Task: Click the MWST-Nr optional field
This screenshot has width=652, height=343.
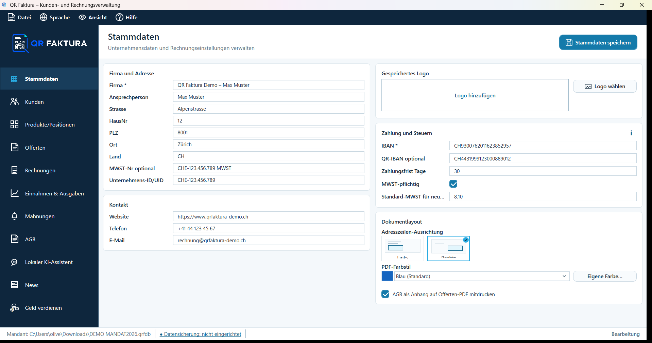Action: click(x=269, y=168)
